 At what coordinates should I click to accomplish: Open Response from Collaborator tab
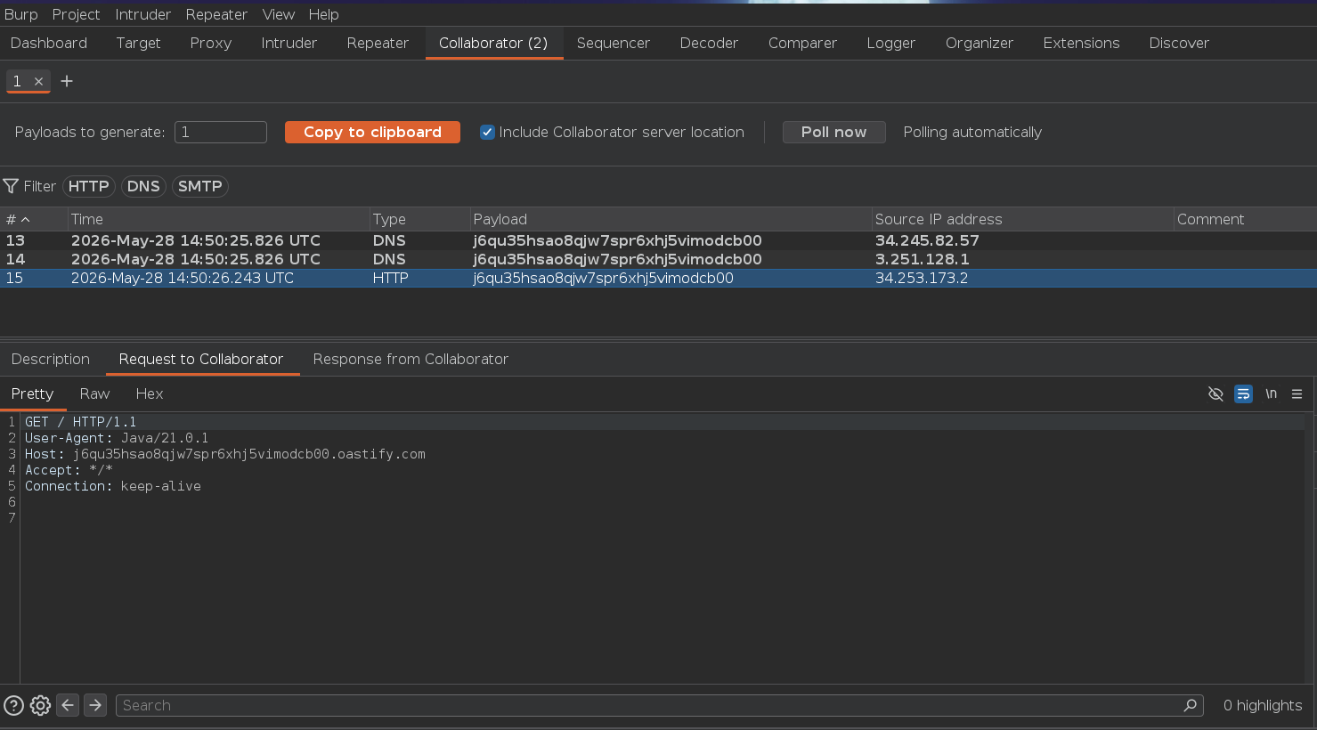pyautogui.click(x=411, y=359)
